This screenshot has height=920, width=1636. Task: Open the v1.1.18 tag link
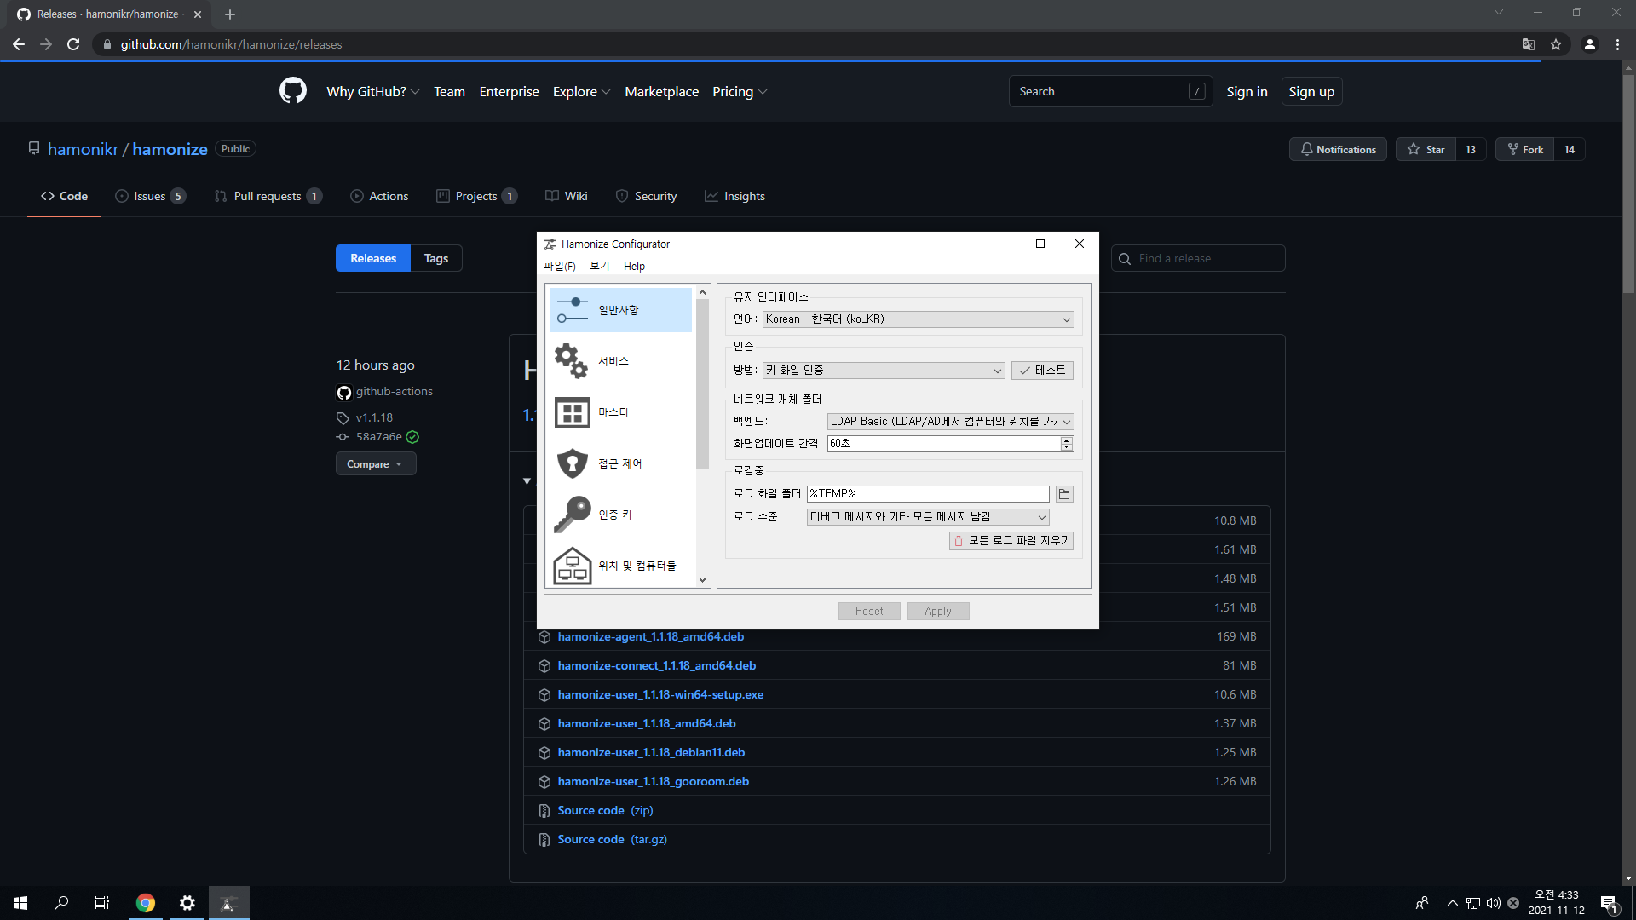(x=374, y=417)
